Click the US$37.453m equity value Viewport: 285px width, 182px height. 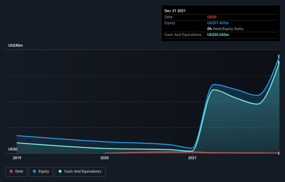click(x=218, y=23)
